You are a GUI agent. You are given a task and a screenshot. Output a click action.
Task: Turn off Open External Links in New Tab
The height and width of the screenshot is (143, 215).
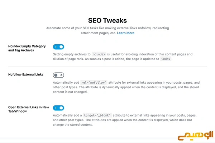[x=58, y=108]
